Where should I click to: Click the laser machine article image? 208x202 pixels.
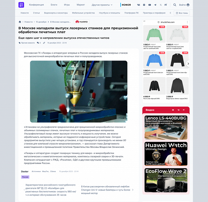pyautogui.click(x=79, y=91)
